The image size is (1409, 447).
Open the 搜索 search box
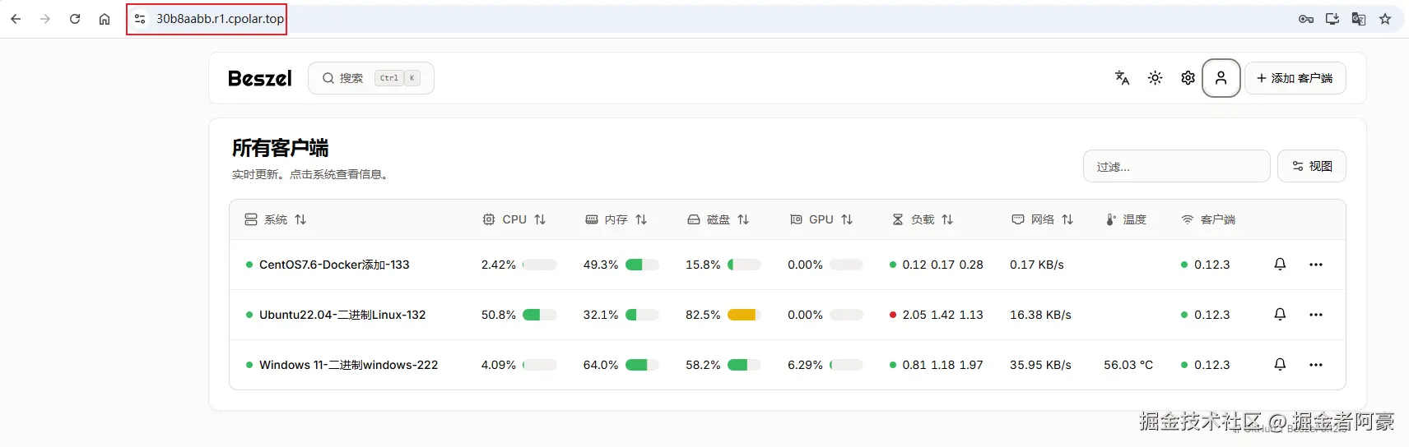(371, 78)
